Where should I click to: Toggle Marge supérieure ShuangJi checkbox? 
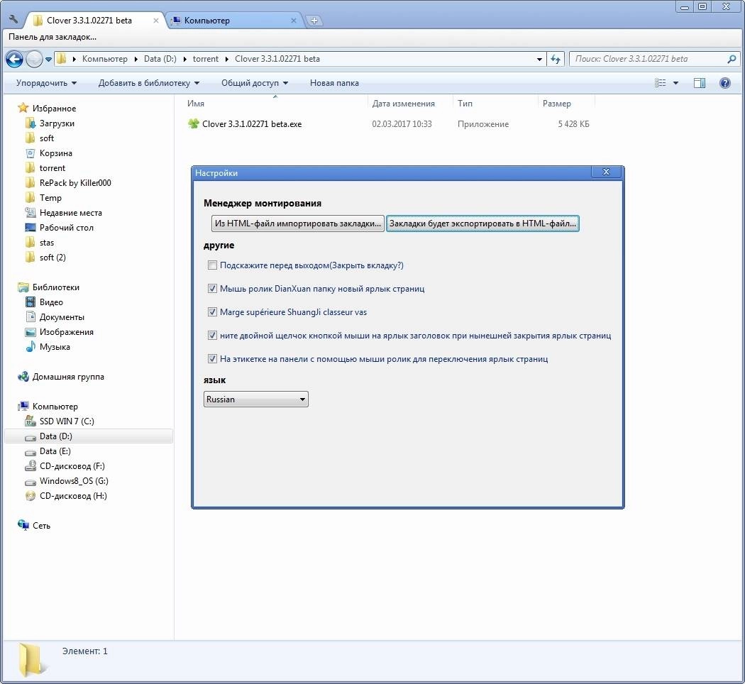pyautogui.click(x=212, y=312)
